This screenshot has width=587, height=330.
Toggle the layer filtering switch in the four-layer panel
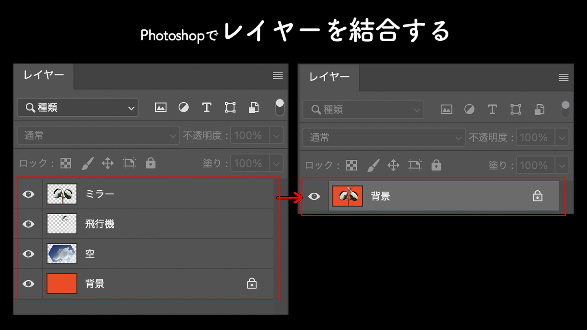[280, 107]
